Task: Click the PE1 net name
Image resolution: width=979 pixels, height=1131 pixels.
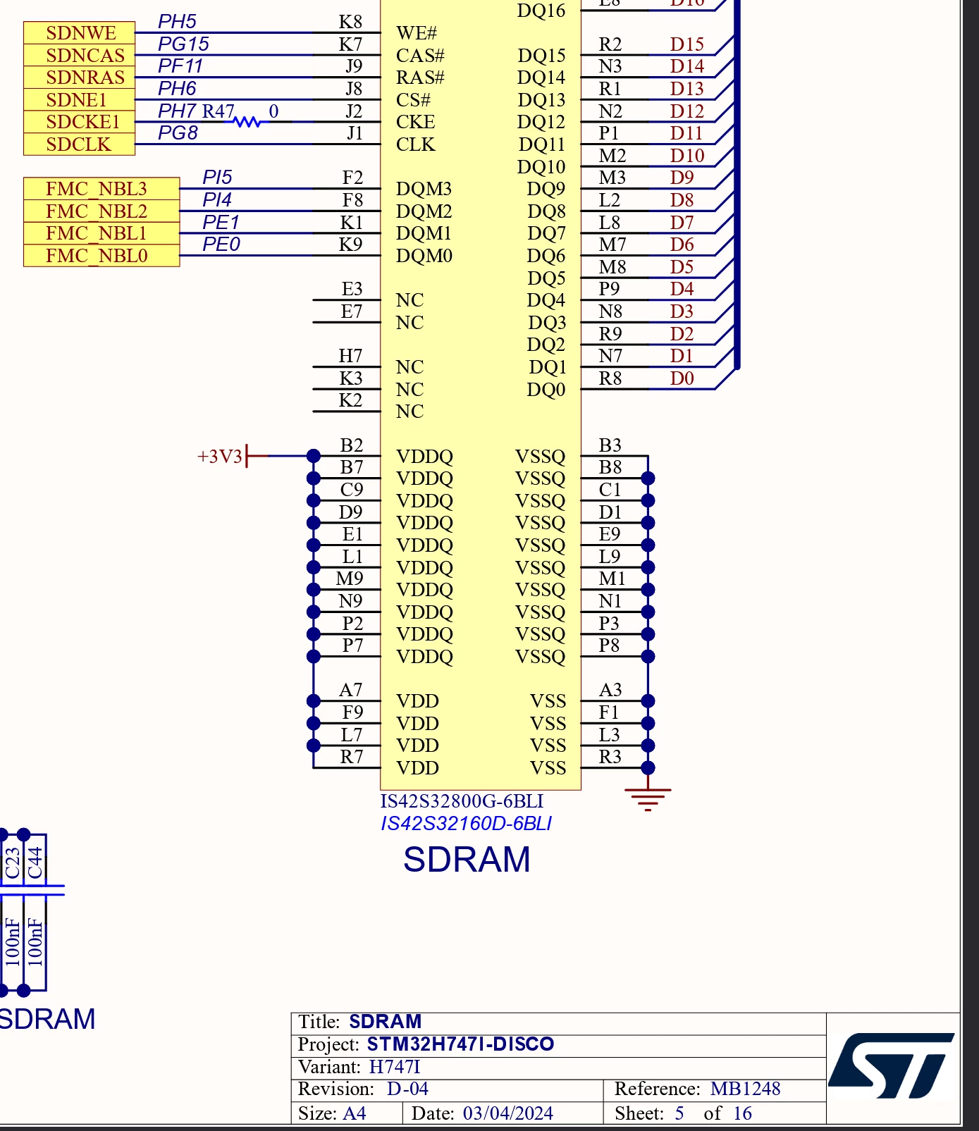Action: pyautogui.click(x=221, y=223)
